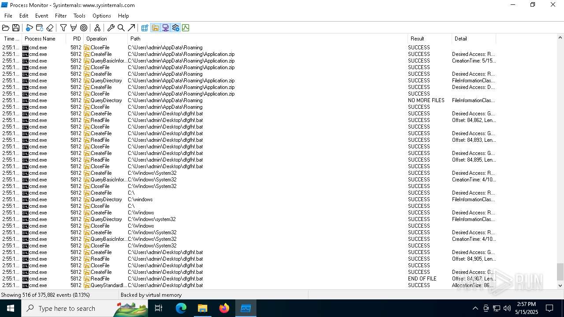Select the C:\windows QueryDirectory row path

[141, 199]
